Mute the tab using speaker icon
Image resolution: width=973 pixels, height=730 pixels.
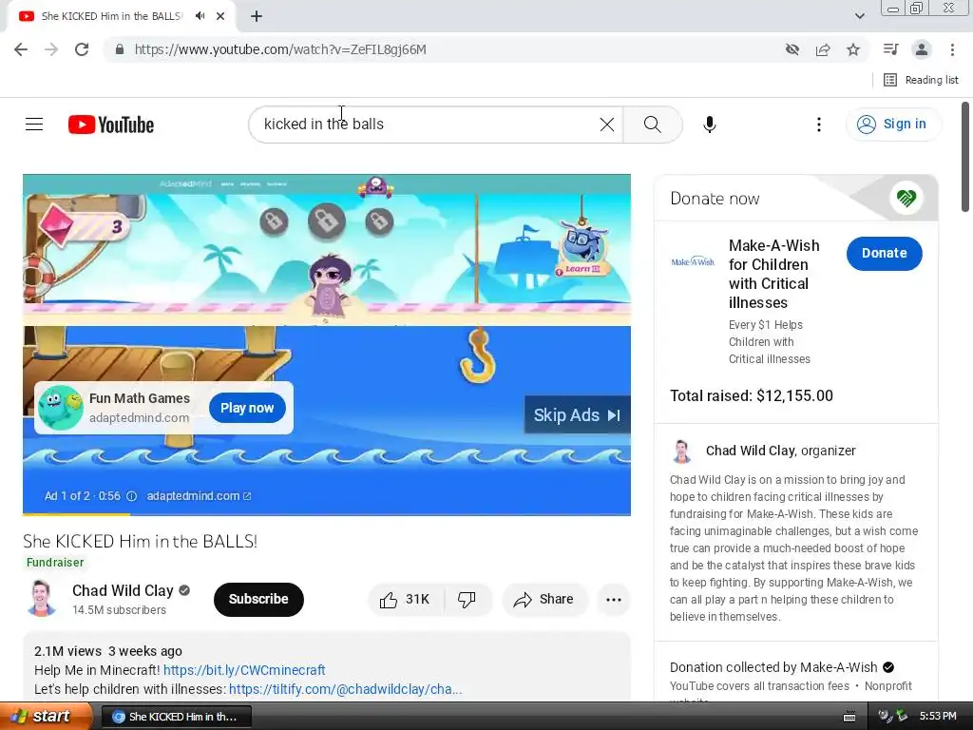pyautogui.click(x=200, y=16)
